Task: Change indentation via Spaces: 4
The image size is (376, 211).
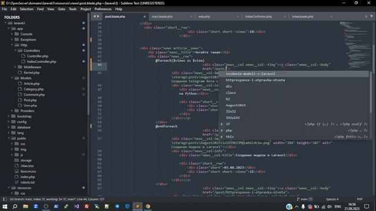Action: pyautogui.click(x=332, y=199)
